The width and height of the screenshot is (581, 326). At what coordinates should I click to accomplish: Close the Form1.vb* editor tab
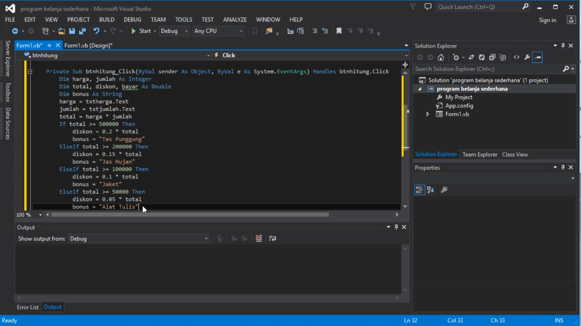(58, 45)
